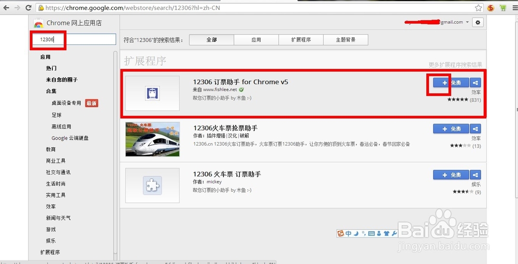
Task: Select 扩展程序 section in sidebar
Action: pos(50,253)
